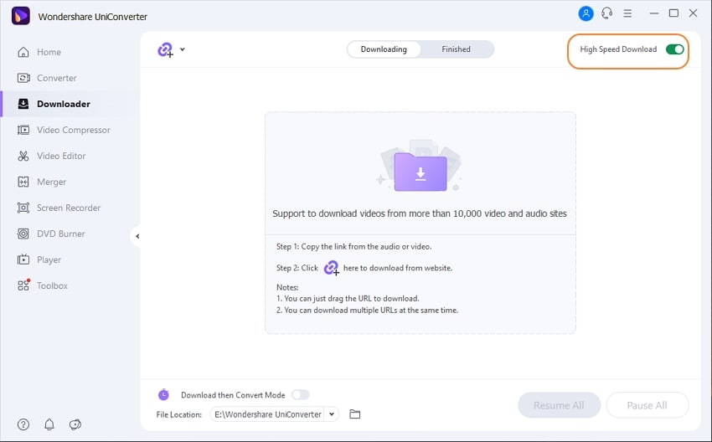This screenshot has width=712, height=442.
Task: Maximize the UniConverter window
Action: (673, 13)
